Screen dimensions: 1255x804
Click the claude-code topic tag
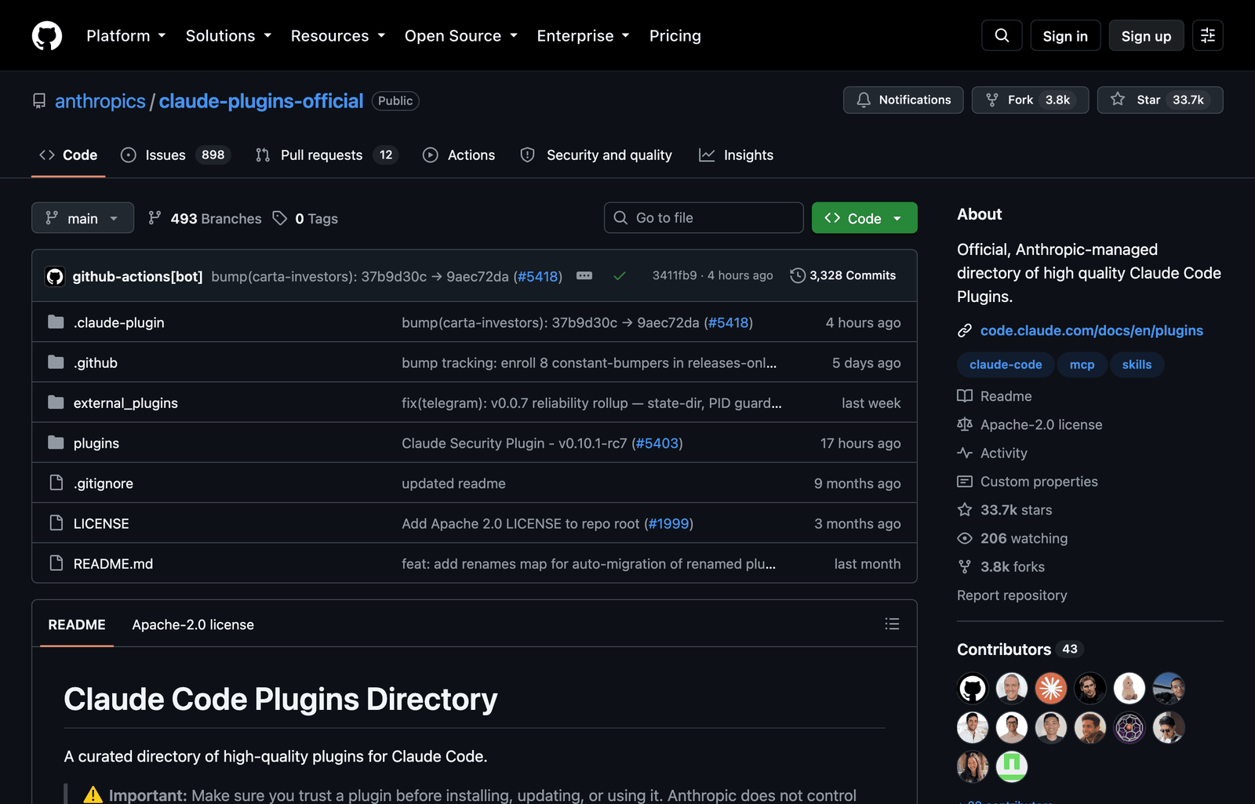click(x=1006, y=365)
